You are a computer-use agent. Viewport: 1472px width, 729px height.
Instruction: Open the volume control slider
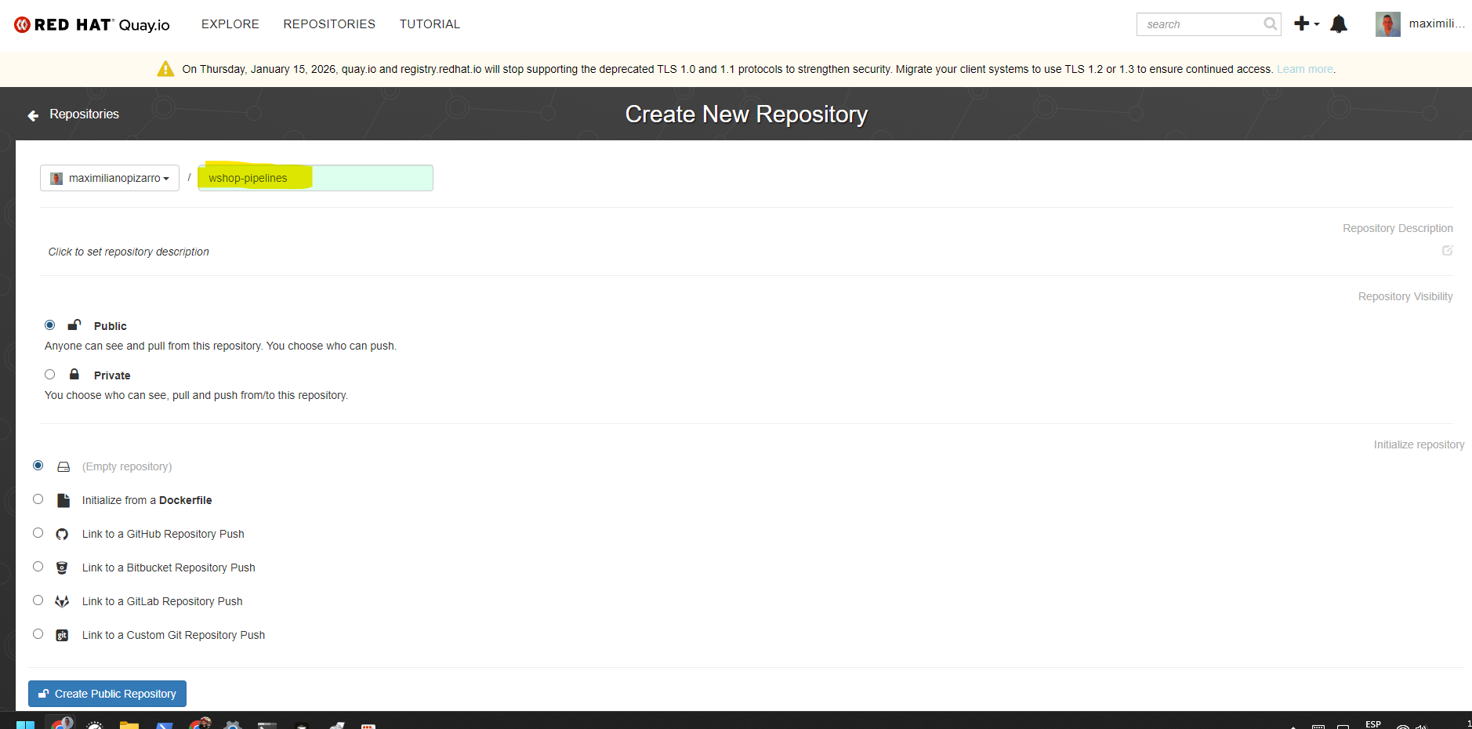[x=1422, y=726]
